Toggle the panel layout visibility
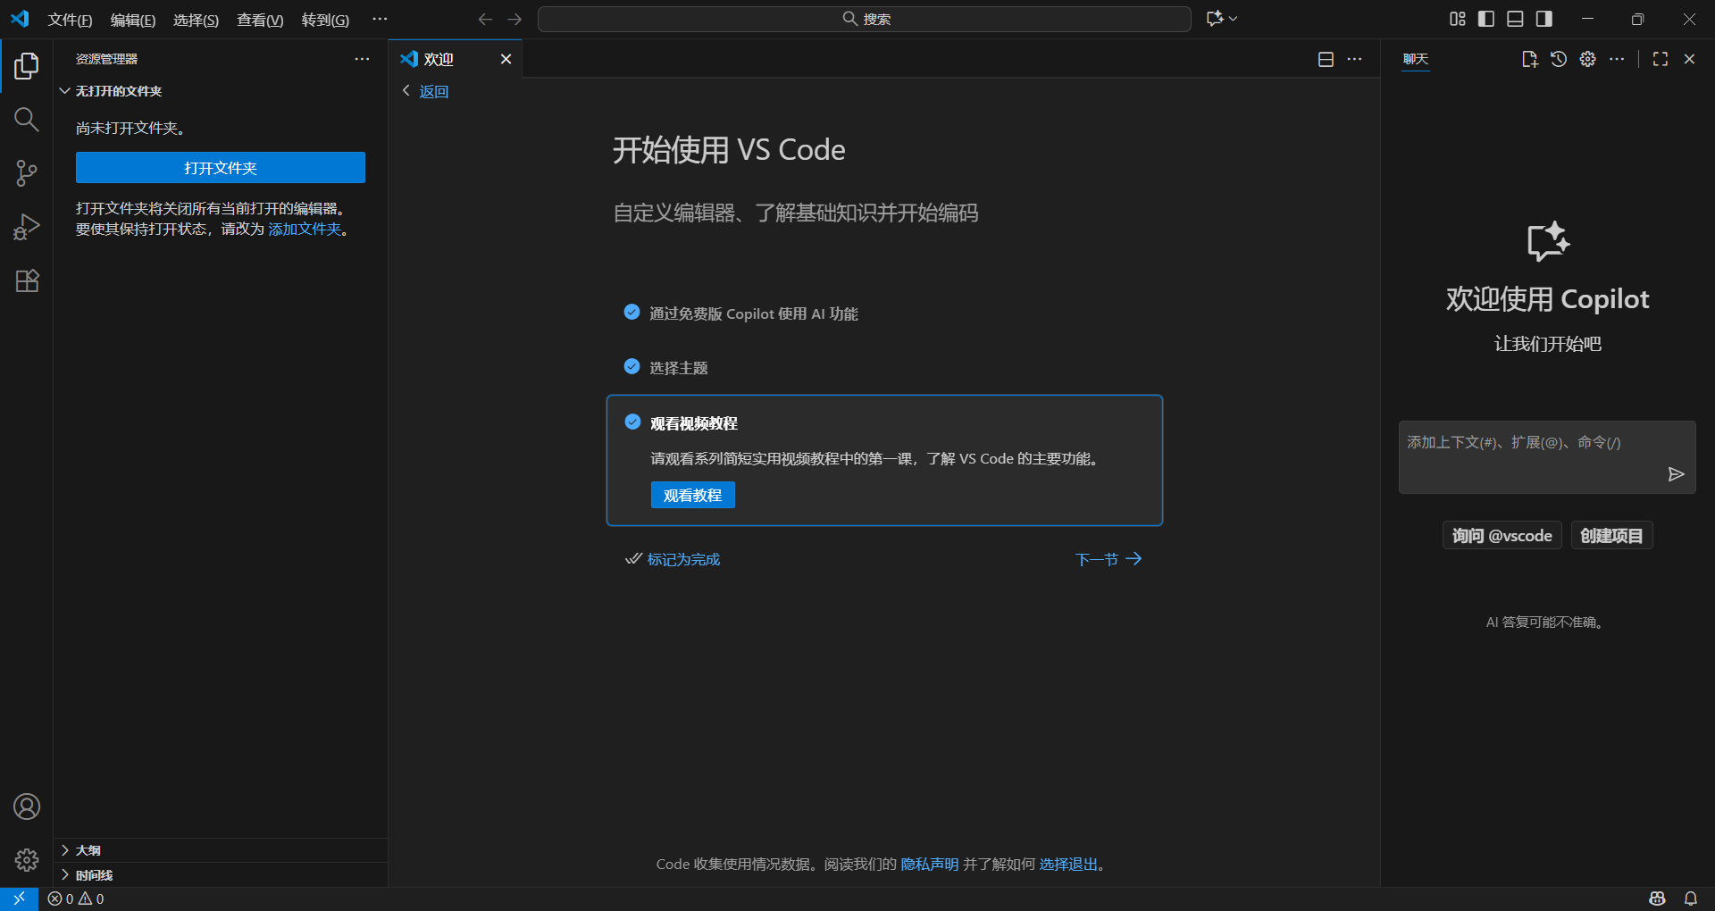 (1515, 18)
